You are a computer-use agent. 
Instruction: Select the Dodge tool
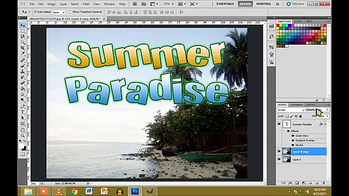(22, 100)
